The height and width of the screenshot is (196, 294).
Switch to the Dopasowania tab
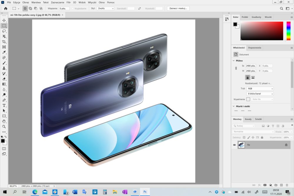255,48
